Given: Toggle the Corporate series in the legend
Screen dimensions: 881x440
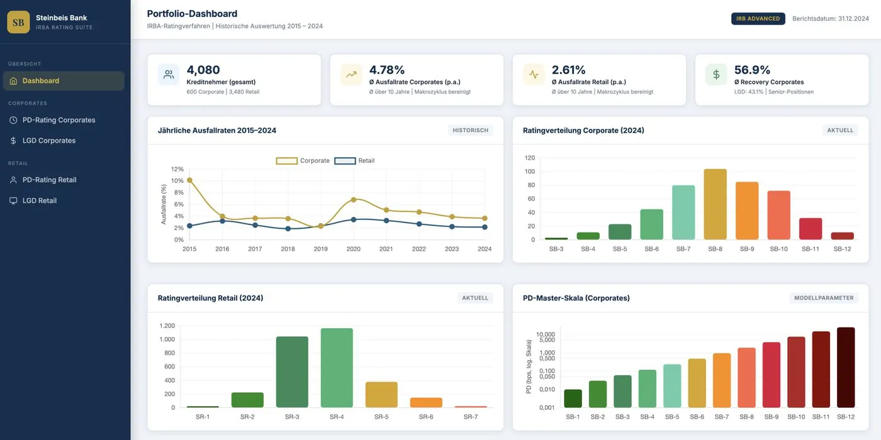Looking at the screenshot, I should tap(302, 159).
